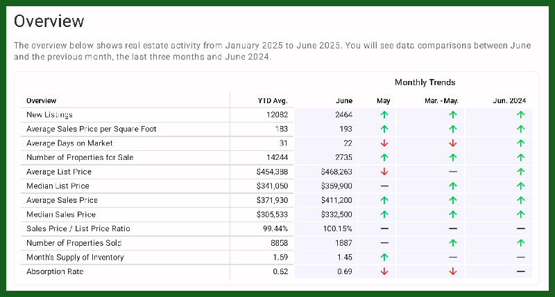Select the Number of Properties for Sale label
555x297 pixels.
coord(80,157)
